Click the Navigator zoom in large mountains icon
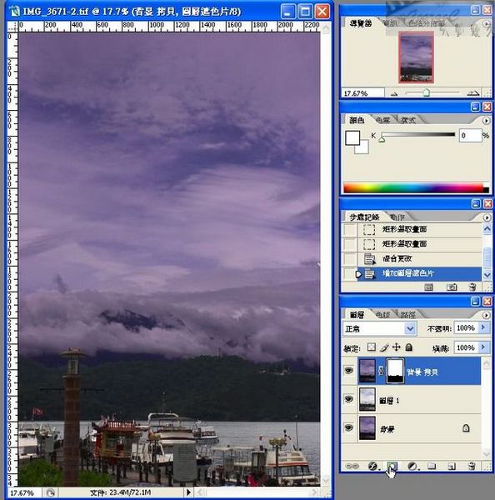The width and height of the screenshot is (495, 500). tap(472, 93)
